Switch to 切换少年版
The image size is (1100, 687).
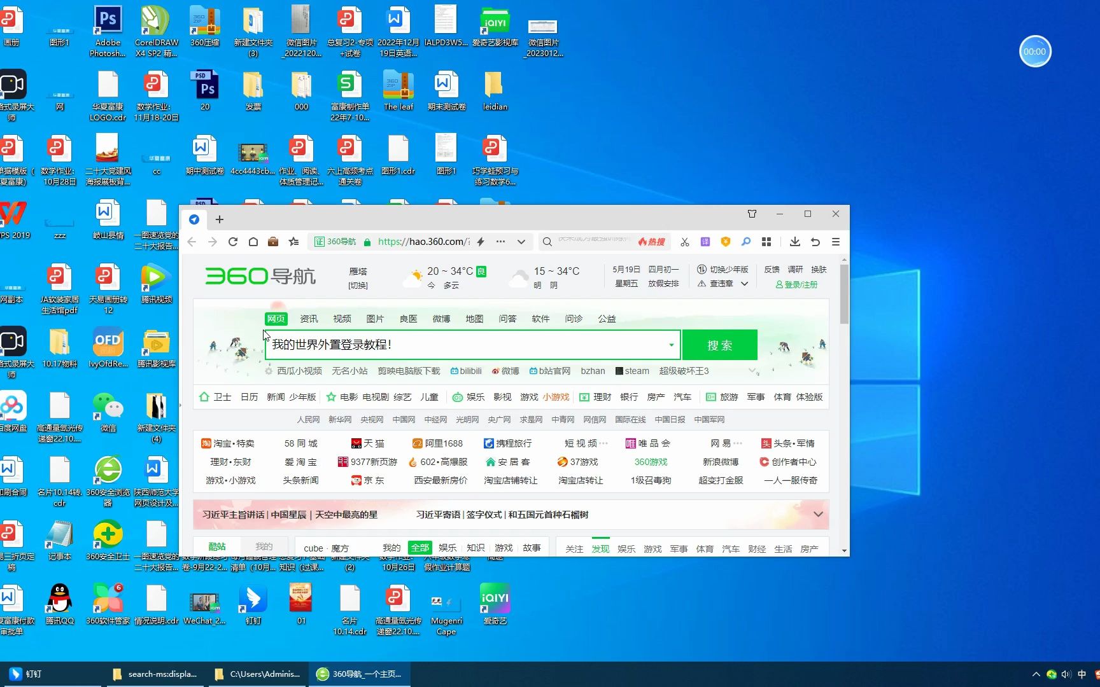click(x=723, y=270)
